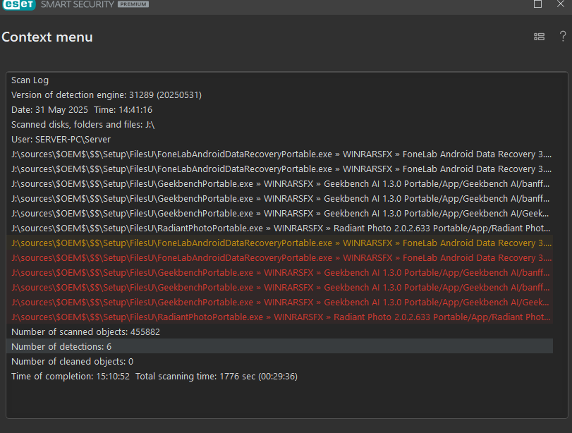The width and height of the screenshot is (572, 433).
Task: Select the white GeekbenchPortable row ending in "Geek..."
Action: pyautogui.click(x=279, y=214)
